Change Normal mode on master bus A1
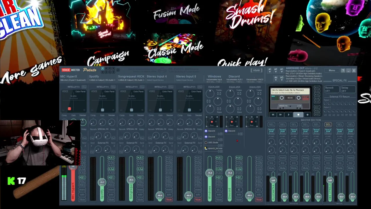Image resolution: width=371 pixels, height=209 pixels. (271, 131)
